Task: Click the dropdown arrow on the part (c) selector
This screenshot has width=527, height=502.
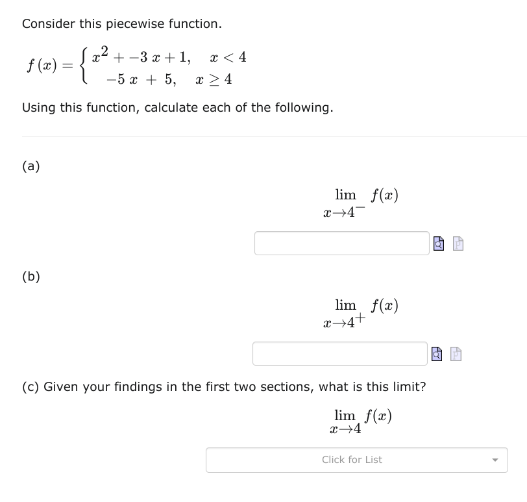Action: (495, 460)
